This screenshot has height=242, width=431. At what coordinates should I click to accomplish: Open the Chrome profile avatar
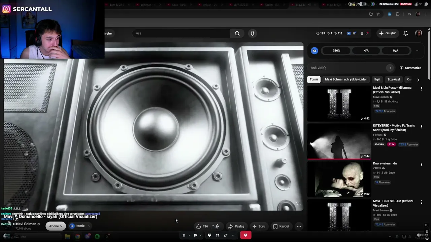coord(418,14)
